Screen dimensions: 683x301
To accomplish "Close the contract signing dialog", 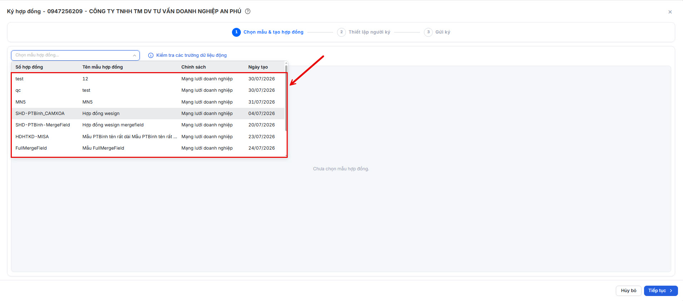I will coord(670,12).
